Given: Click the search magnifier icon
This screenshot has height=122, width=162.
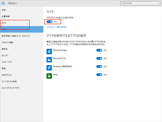Looking at the screenshot, I should [158, 3].
